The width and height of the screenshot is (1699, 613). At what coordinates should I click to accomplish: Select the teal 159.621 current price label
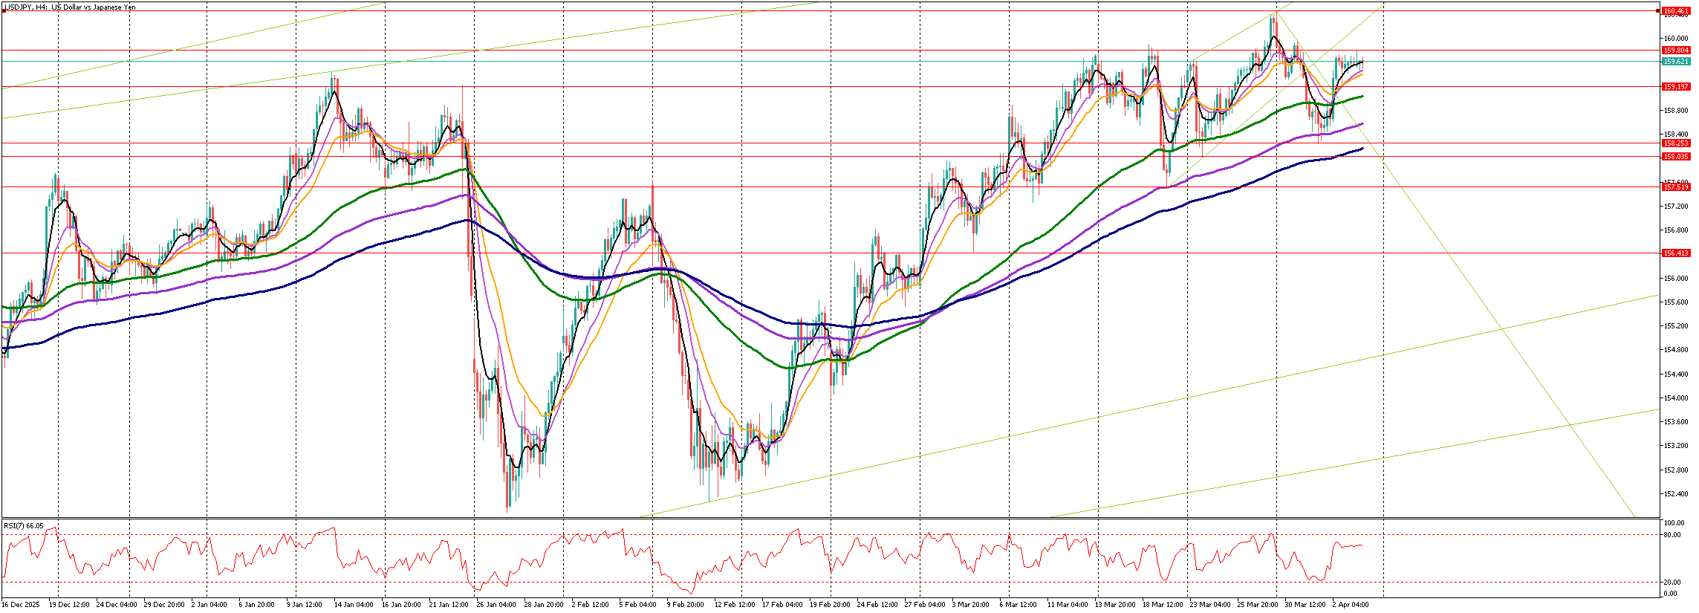point(1676,62)
